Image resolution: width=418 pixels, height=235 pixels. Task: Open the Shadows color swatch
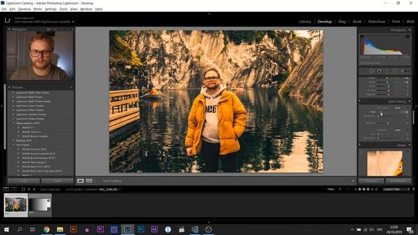click(x=397, y=130)
